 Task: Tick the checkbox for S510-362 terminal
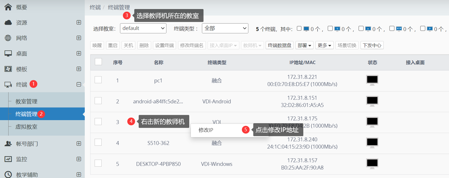[98, 142]
